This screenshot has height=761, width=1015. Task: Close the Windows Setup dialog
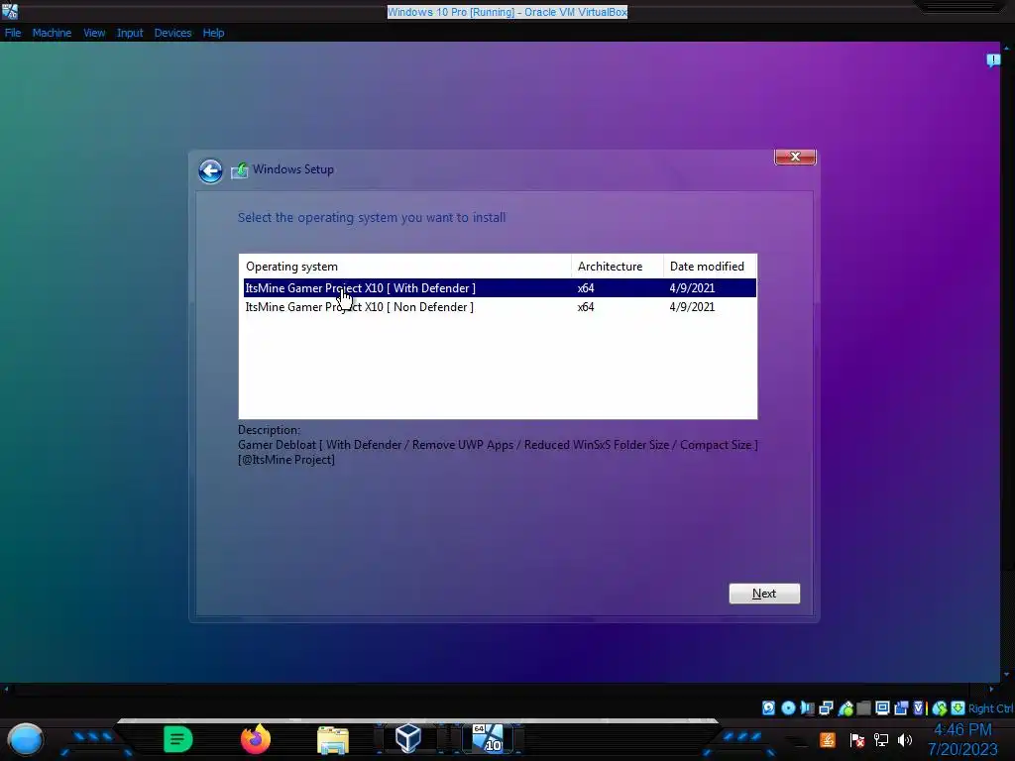[795, 157]
